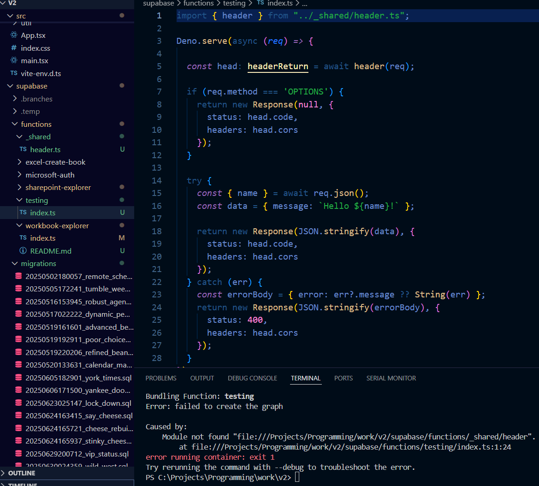The width and height of the screenshot is (539, 486).
Task: Expand the OUTLINE section
Action: coord(22,473)
